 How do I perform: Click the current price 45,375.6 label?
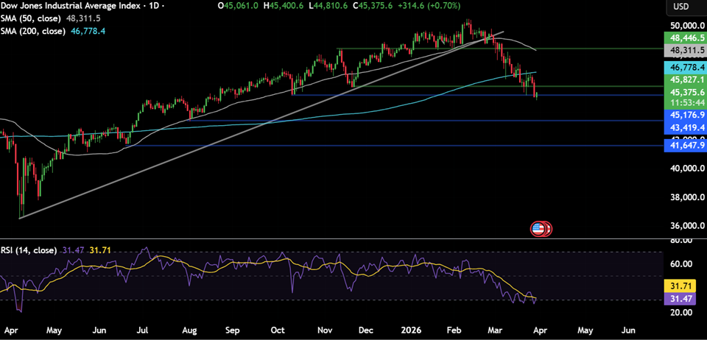[x=685, y=92]
